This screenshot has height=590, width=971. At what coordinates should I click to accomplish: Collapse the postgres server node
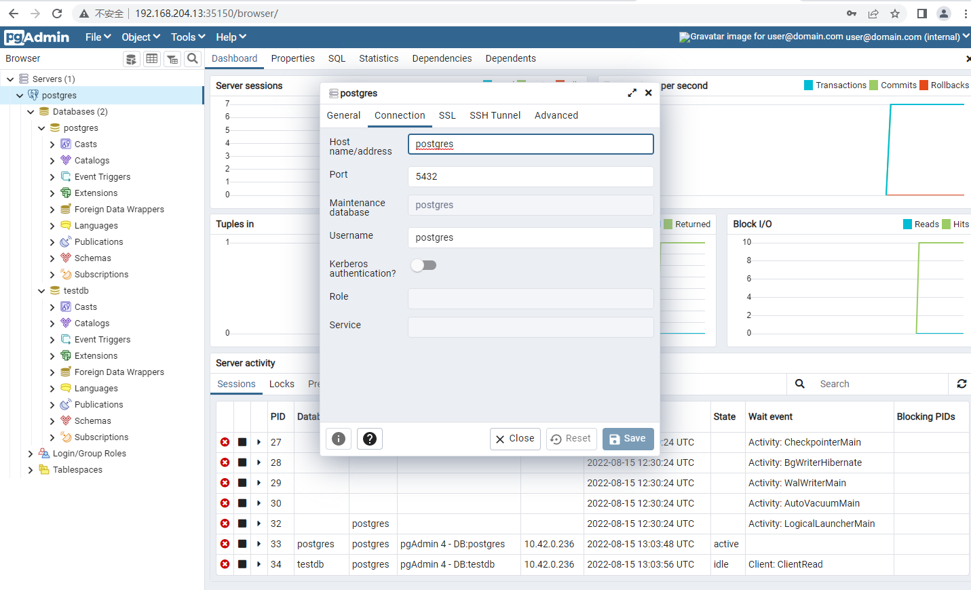point(20,96)
